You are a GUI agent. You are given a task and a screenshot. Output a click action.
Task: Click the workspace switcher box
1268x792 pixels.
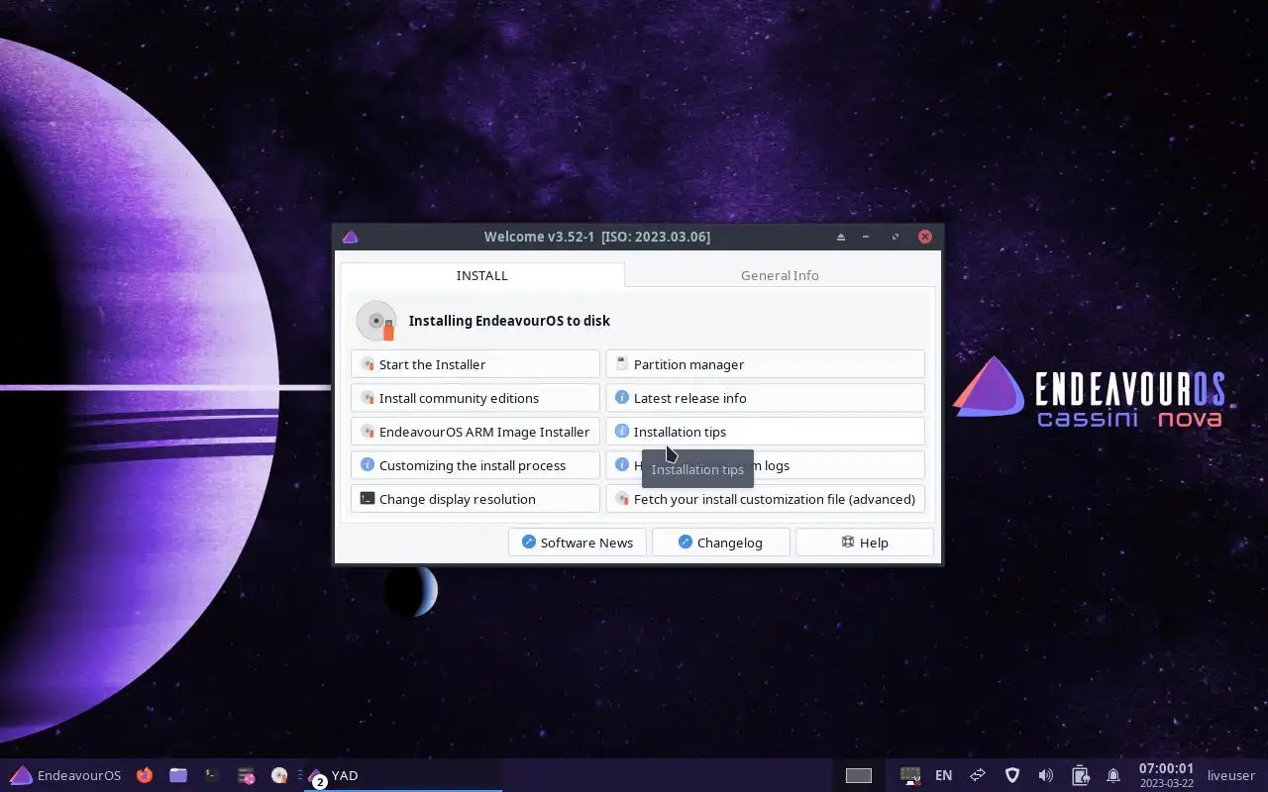[x=859, y=775]
